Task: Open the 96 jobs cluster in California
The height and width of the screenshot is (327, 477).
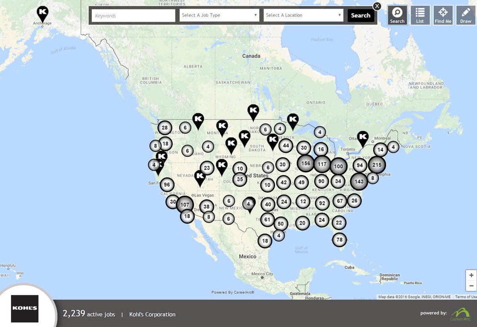Action: [x=167, y=185]
